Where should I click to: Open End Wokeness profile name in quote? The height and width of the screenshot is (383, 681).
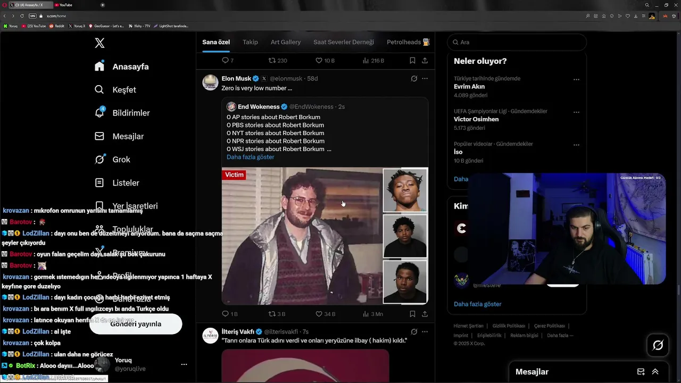pos(259,106)
